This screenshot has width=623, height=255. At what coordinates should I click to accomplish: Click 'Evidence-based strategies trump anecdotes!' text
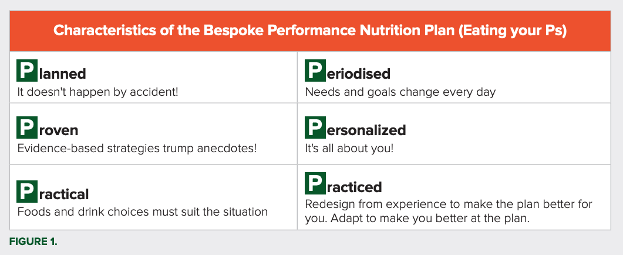(x=137, y=149)
